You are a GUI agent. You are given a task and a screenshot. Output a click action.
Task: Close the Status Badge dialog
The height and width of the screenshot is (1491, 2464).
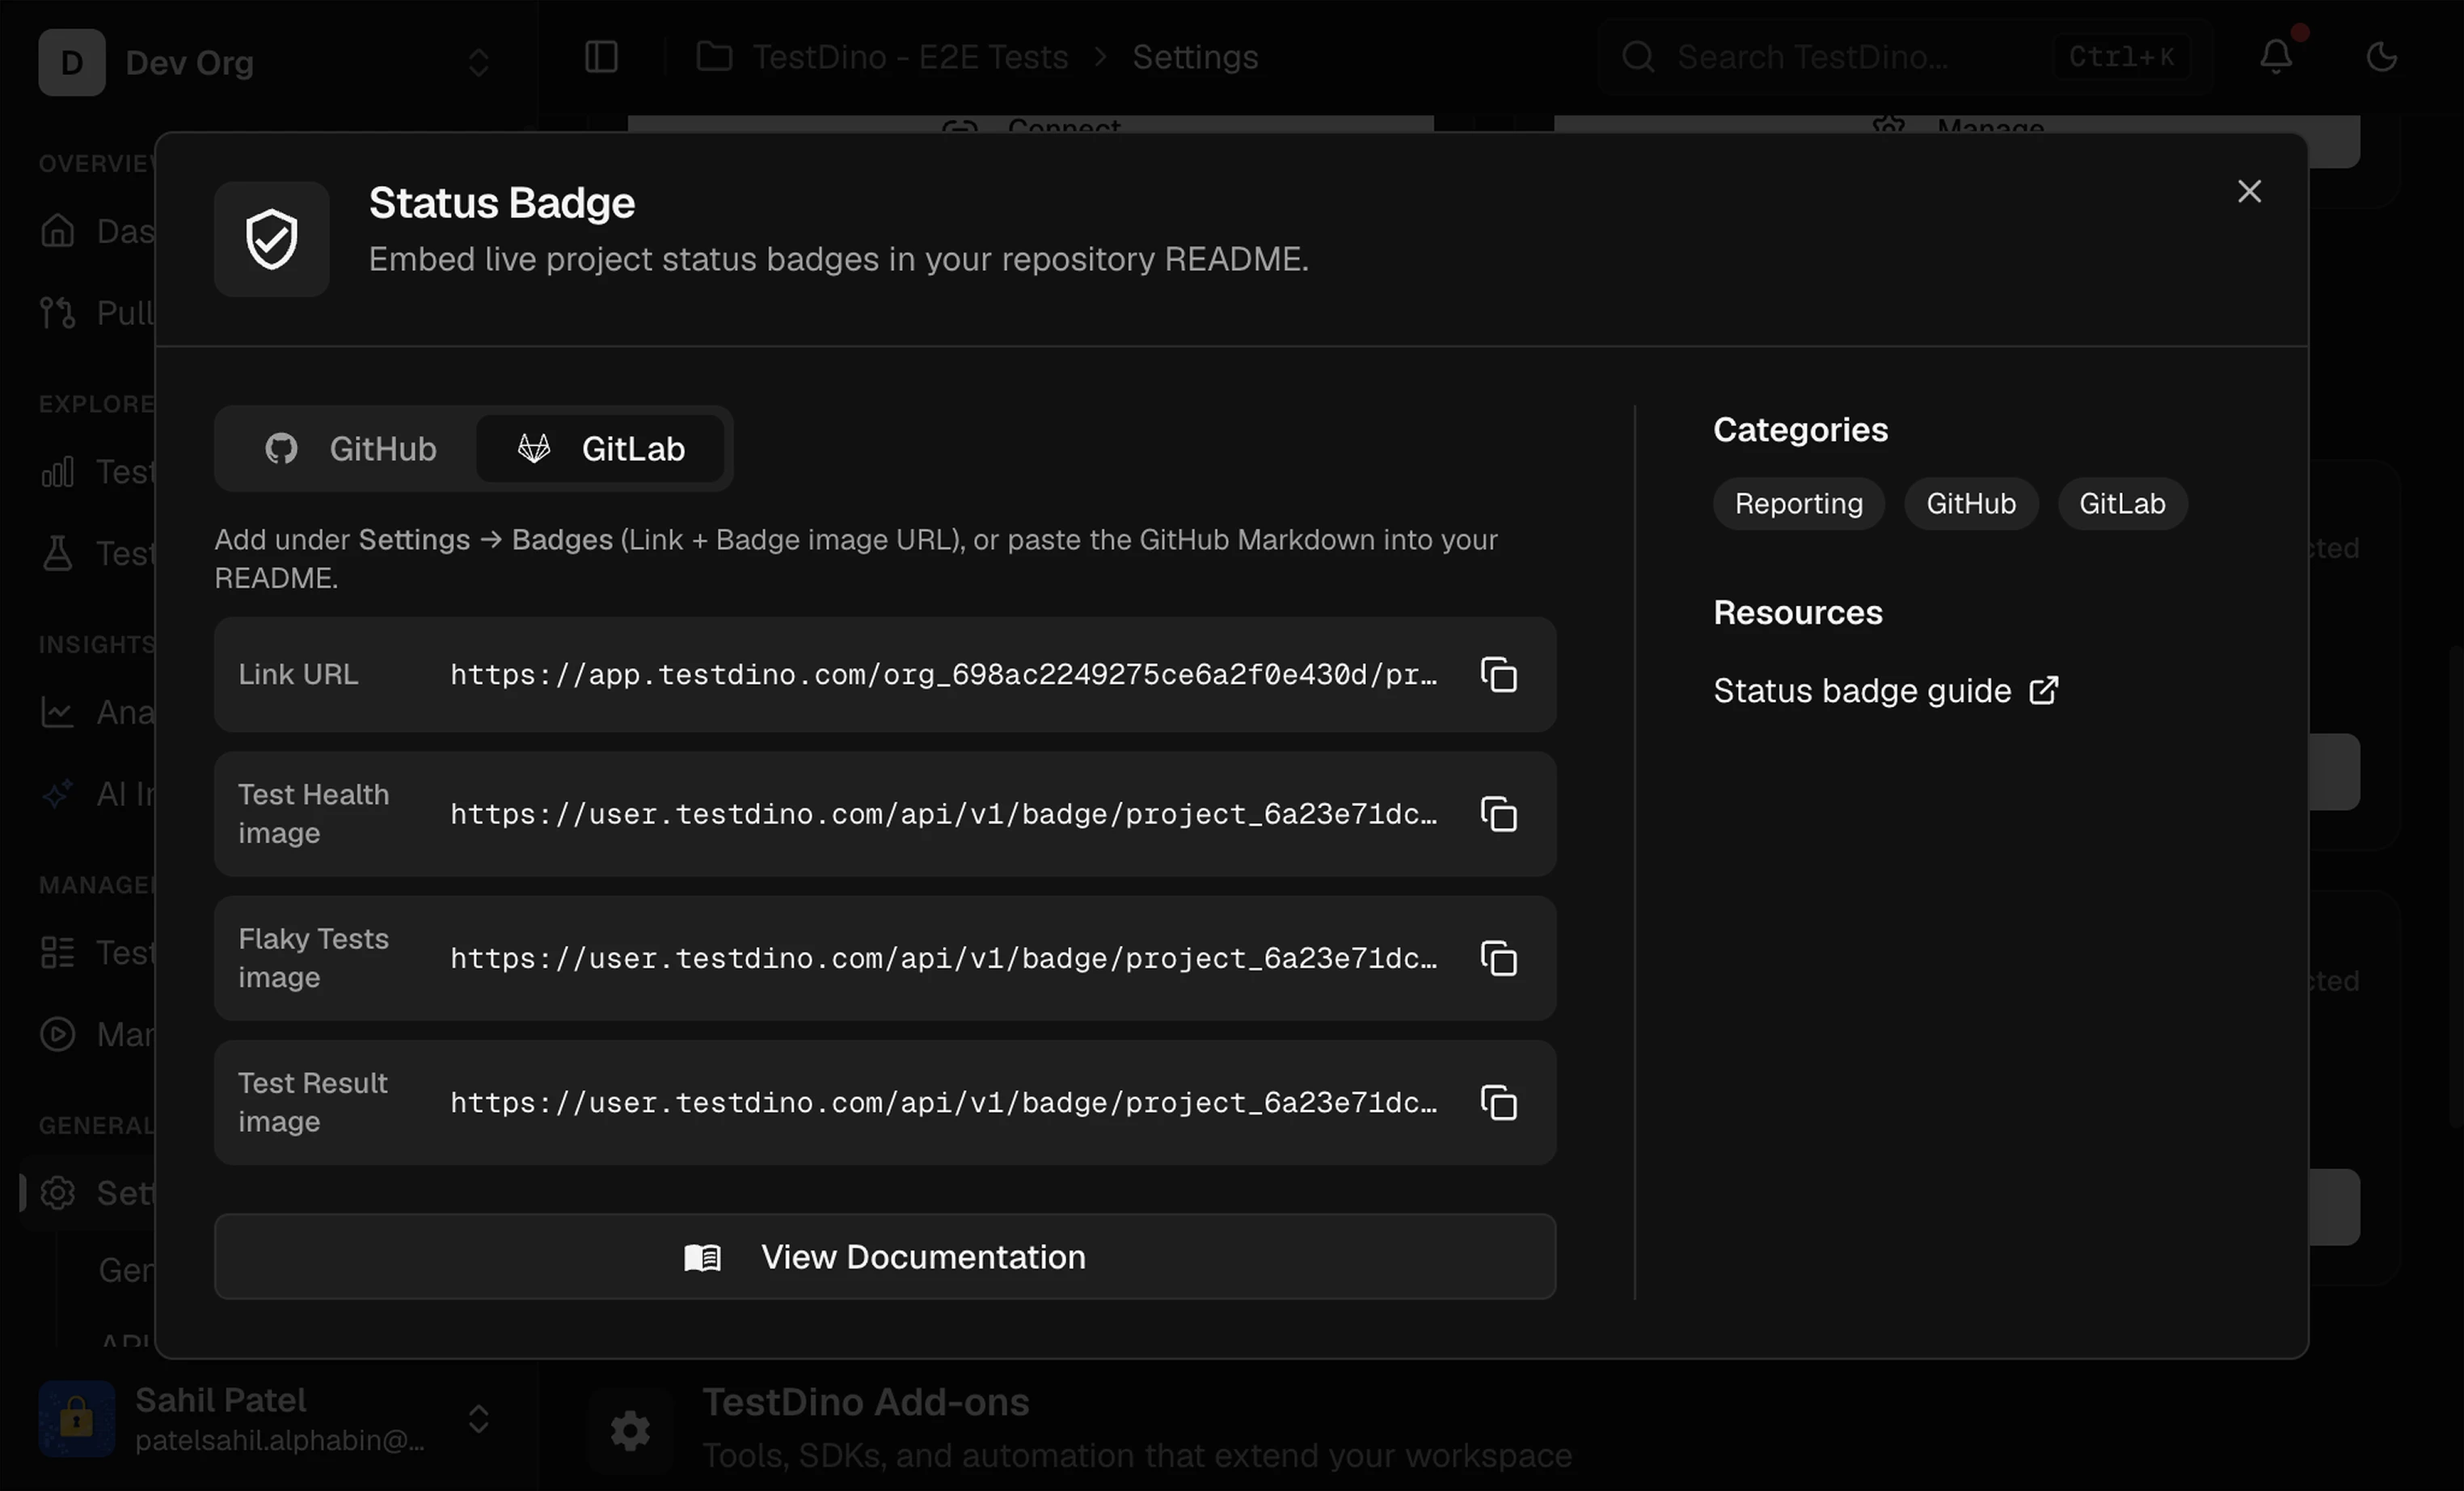(2248, 191)
